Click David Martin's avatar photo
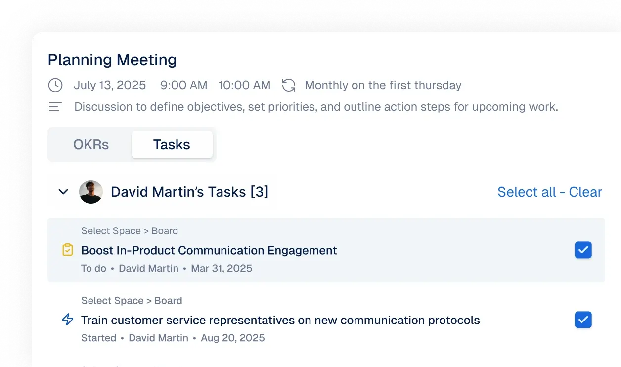The width and height of the screenshot is (621, 367). coord(91,192)
